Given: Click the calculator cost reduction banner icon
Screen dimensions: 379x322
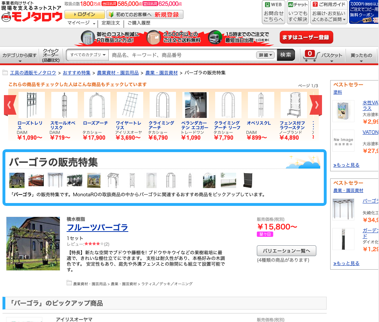Looking at the screenshot, I should point(88,37).
